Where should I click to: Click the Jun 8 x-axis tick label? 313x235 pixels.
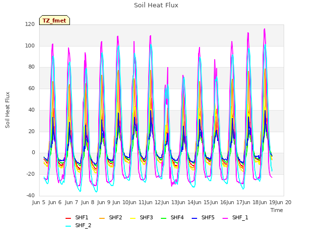[x=88, y=202]
